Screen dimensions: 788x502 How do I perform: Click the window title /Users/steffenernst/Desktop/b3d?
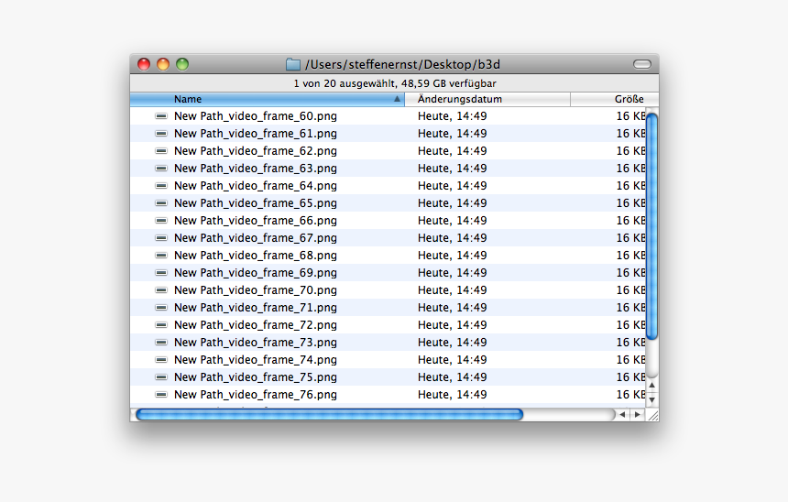point(402,64)
